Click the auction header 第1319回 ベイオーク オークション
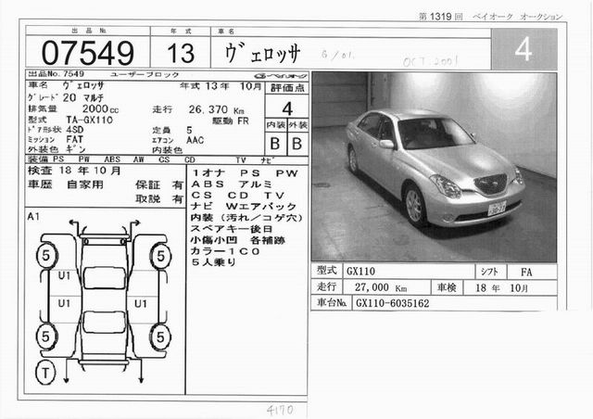Viewport: 593px width, 419px height. [490, 17]
